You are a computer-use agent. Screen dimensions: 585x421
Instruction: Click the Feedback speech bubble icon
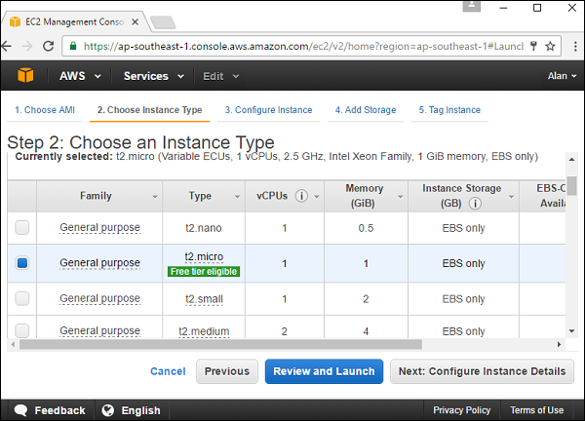20,410
